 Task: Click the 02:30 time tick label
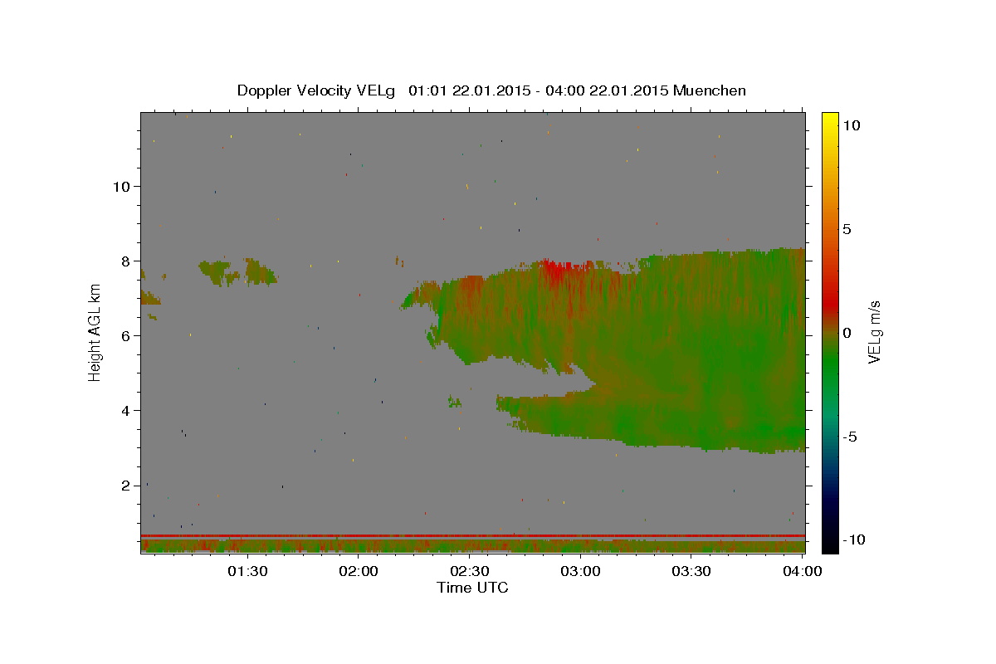(469, 571)
